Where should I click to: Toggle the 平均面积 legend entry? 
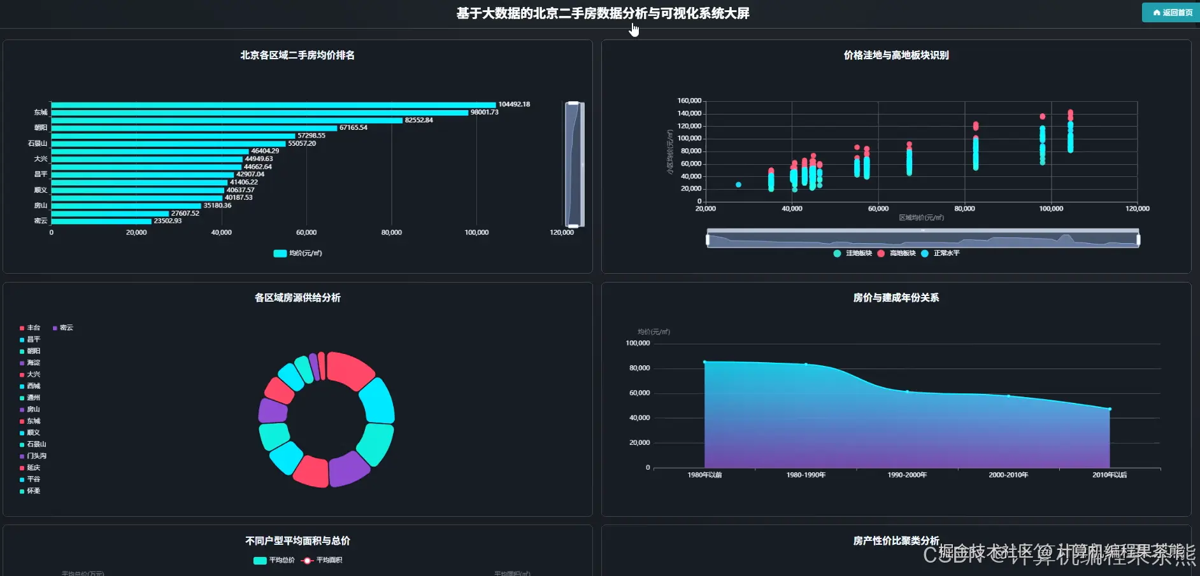(x=322, y=560)
